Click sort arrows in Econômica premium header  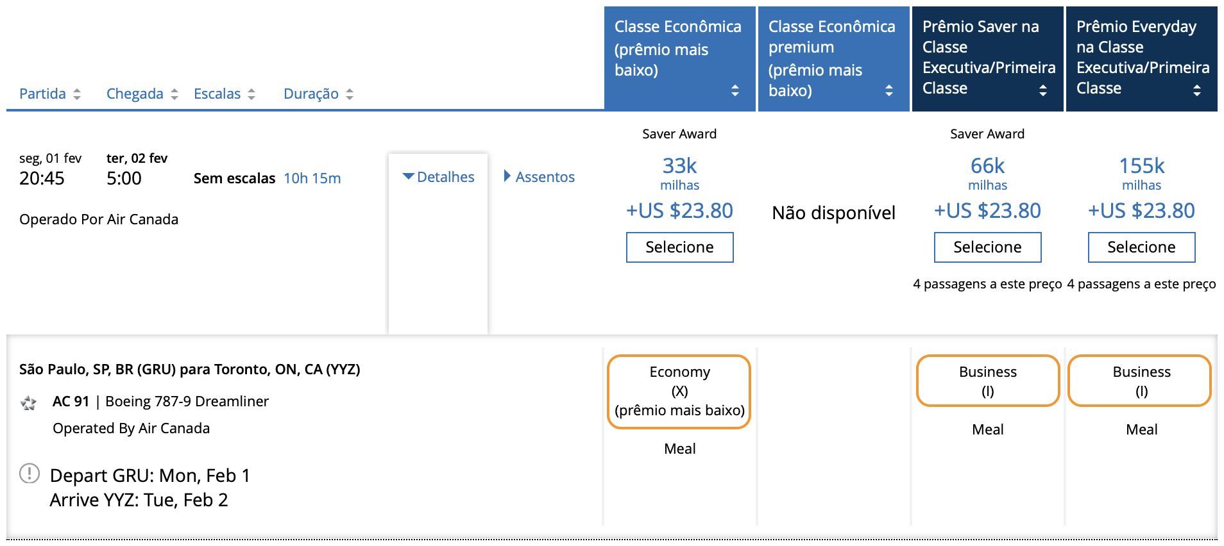(x=889, y=90)
